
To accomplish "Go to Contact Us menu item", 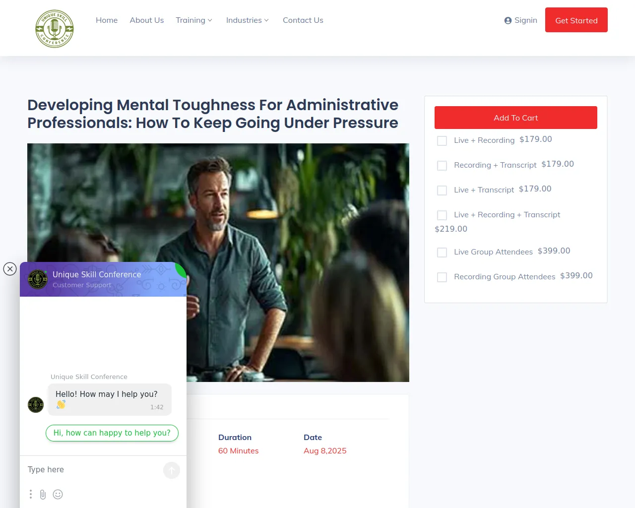I will (303, 20).
